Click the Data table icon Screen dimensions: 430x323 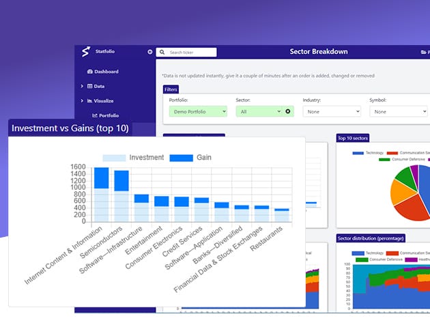click(90, 86)
